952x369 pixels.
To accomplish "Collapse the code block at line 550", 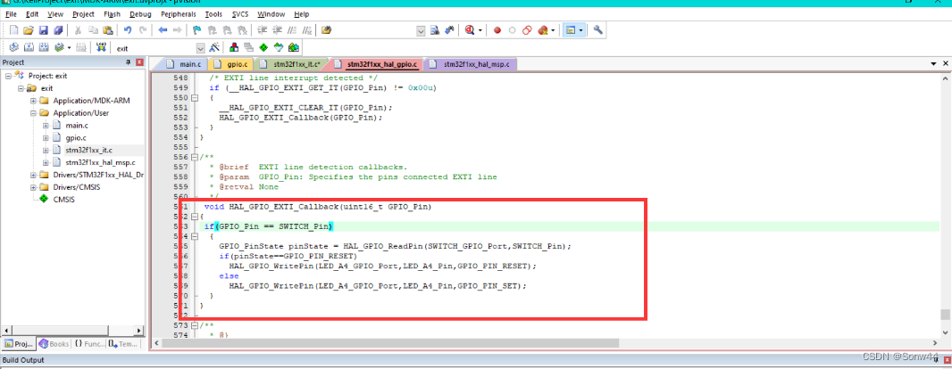I will pyautogui.click(x=195, y=97).
